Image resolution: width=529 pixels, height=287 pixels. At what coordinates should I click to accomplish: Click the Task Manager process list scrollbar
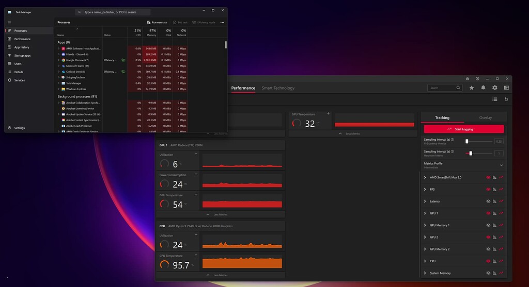[226, 45]
